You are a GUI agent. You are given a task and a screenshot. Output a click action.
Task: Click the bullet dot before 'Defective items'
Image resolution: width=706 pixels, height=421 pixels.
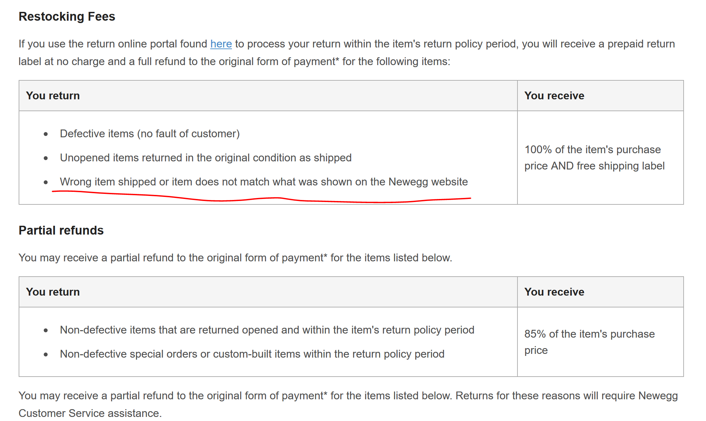(x=46, y=134)
